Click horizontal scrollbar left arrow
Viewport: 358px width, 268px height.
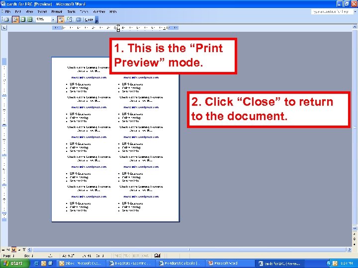[30, 250]
